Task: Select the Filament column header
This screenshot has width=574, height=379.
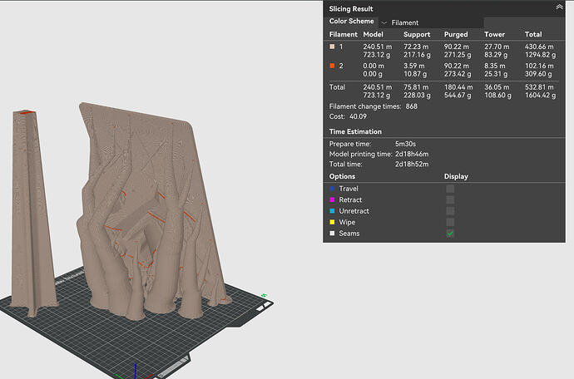Action: pyautogui.click(x=343, y=34)
